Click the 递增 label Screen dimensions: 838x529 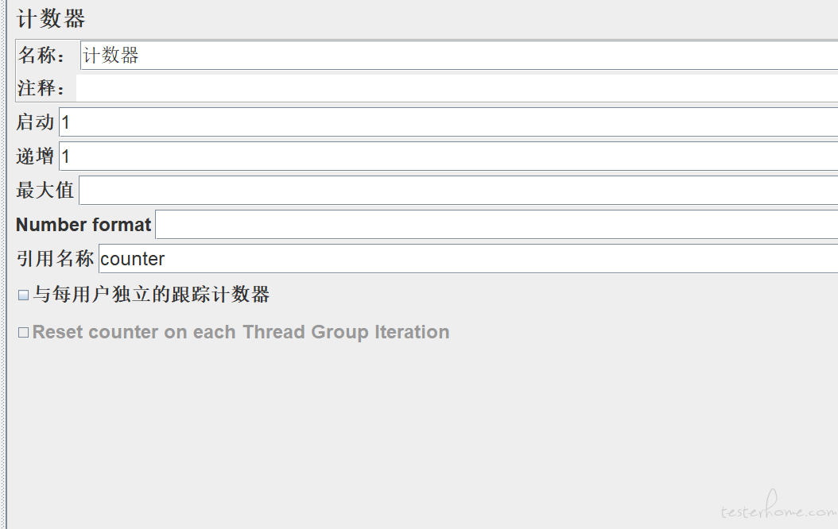tap(35, 156)
